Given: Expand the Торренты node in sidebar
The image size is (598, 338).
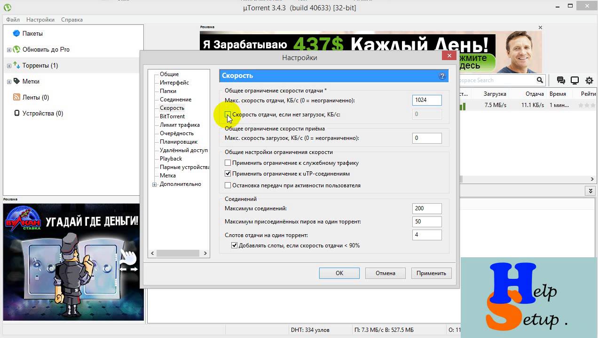Looking at the screenshot, I should [x=9, y=66].
